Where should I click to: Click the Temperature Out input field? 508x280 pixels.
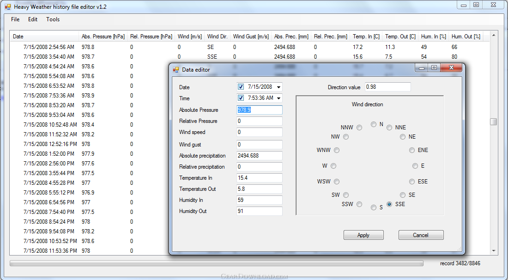pyautogui.click(x=260, y=189)
